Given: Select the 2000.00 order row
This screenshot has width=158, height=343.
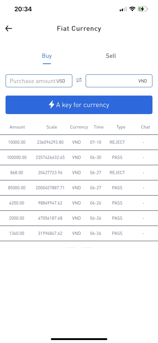Looking at the screenshot, I should (x=79, y=218).
